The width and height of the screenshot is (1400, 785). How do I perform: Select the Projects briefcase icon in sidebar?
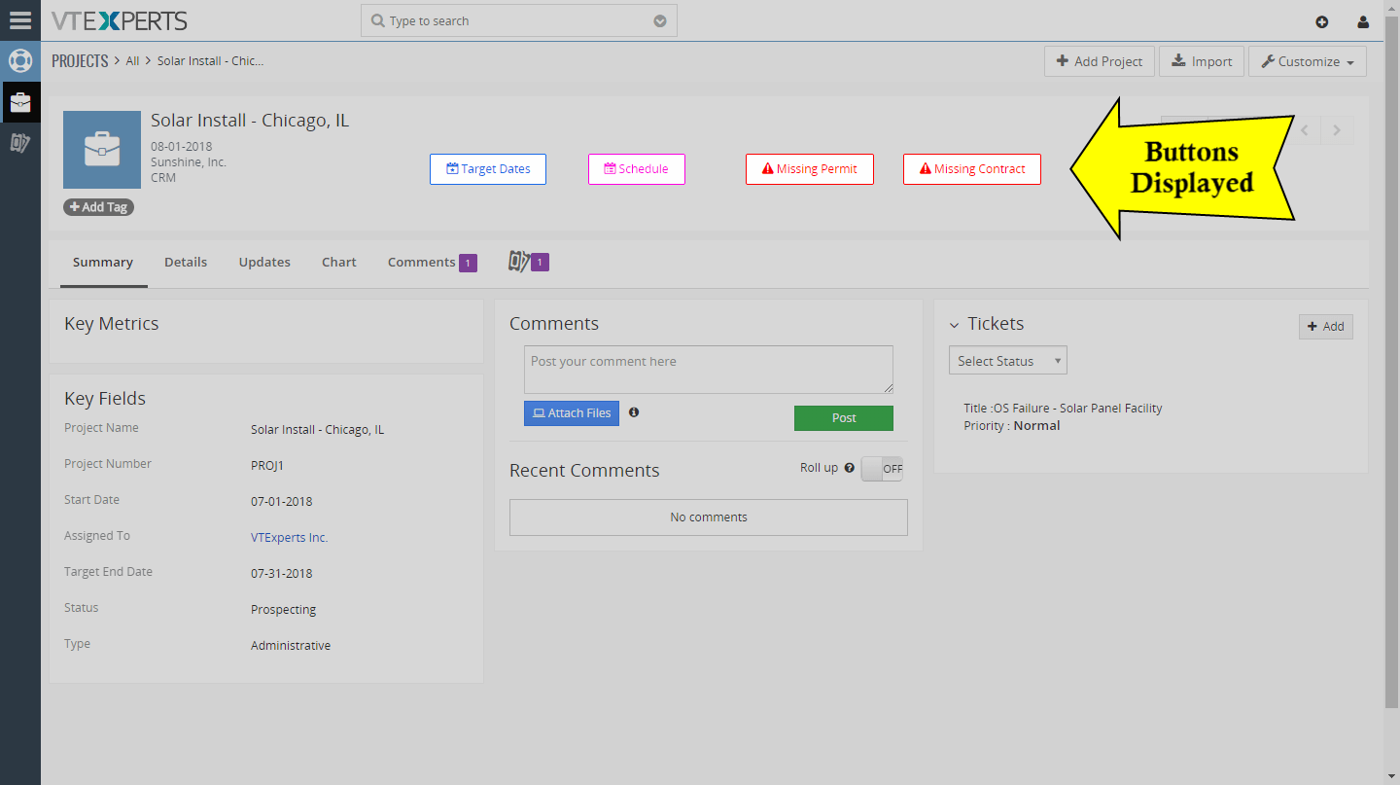coord(19,101)
